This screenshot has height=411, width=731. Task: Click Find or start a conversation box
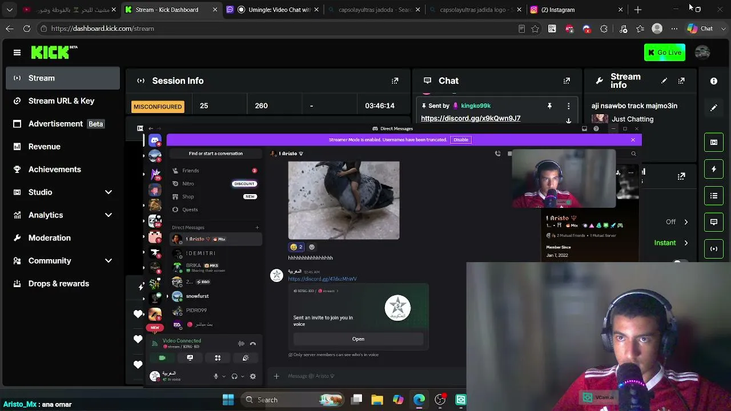(x=216, y=154)
